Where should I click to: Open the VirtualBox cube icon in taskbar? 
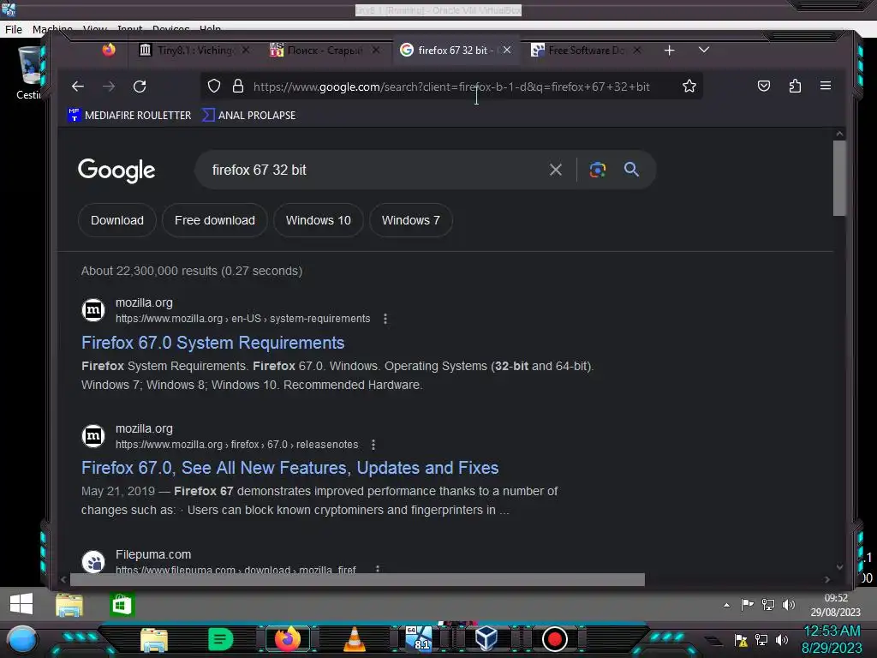click(x=486, y=638)
